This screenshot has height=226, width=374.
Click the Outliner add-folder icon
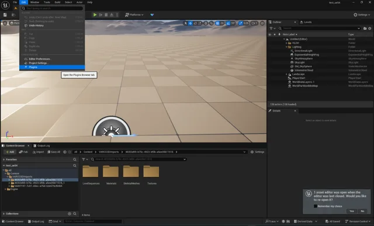tap(365, 29)
